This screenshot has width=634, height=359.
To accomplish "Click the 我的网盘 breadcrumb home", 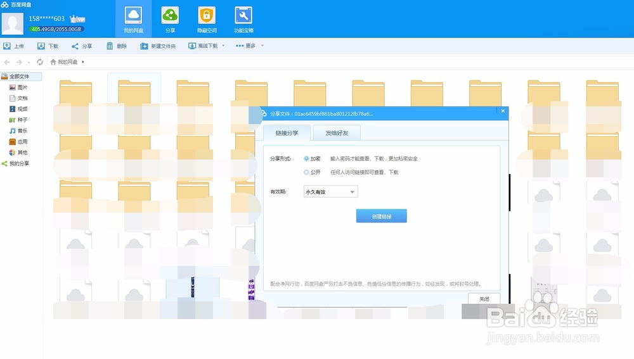I will [64, 62].
